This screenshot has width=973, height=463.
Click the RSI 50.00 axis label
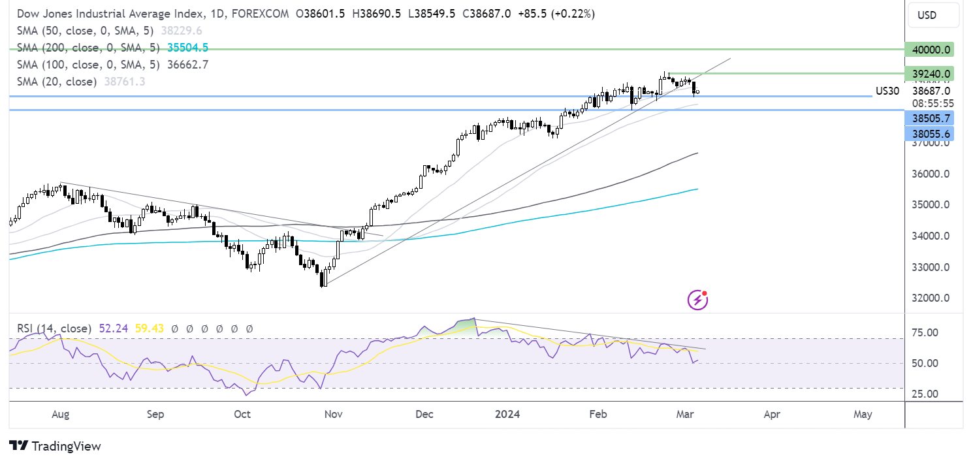926,364
